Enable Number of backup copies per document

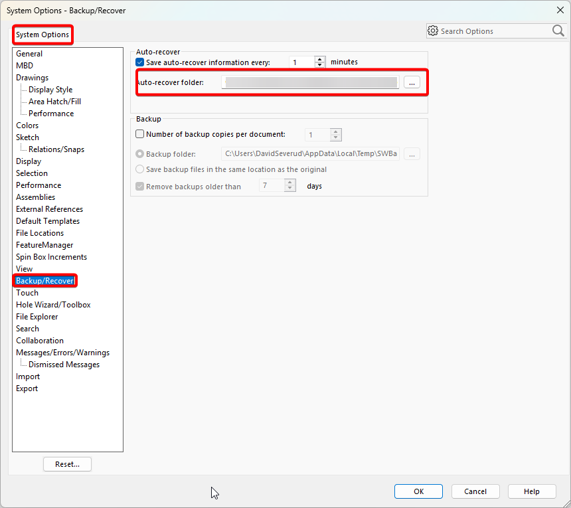140,134
